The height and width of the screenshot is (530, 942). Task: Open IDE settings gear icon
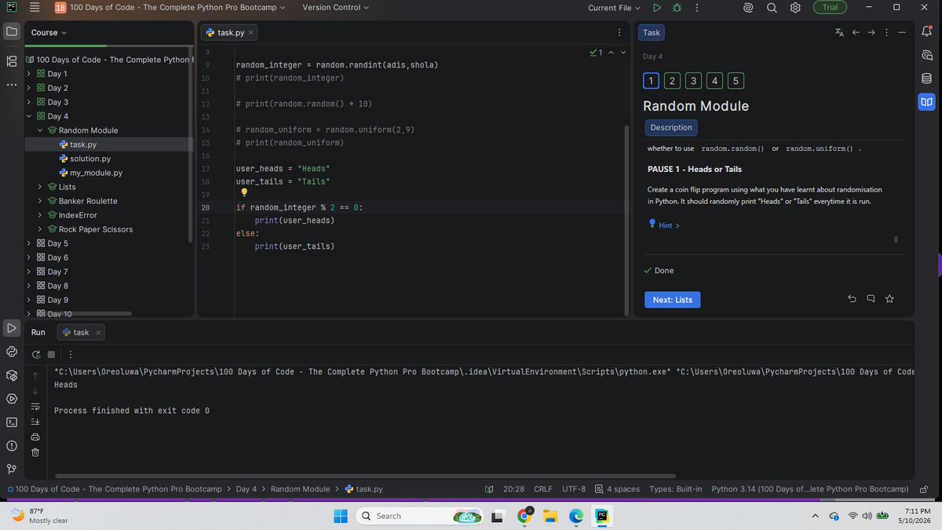pyautogui.click(x=794, y=7)
